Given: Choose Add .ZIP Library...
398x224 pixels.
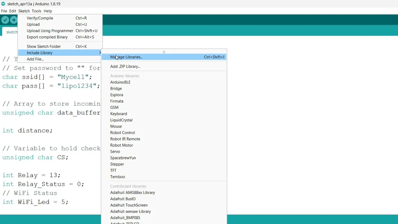Looking at the screenshot, I should click(164, 66).
